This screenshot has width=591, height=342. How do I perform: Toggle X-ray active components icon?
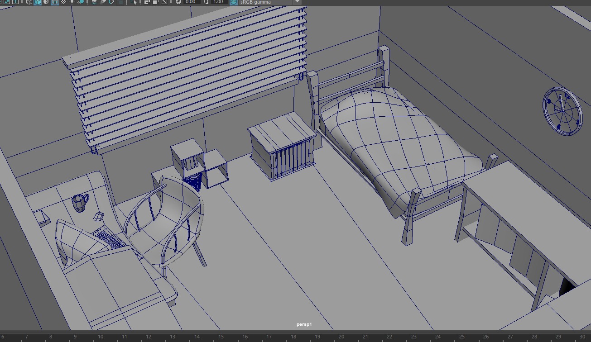click(x=155, y=2)
